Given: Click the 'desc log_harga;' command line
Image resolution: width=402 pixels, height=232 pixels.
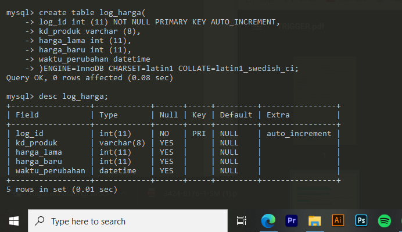Looking at the screenshot, I should (57, 97).
